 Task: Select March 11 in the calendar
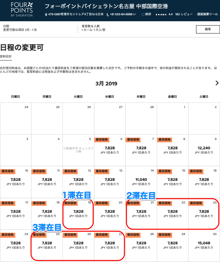click(47, 182)
